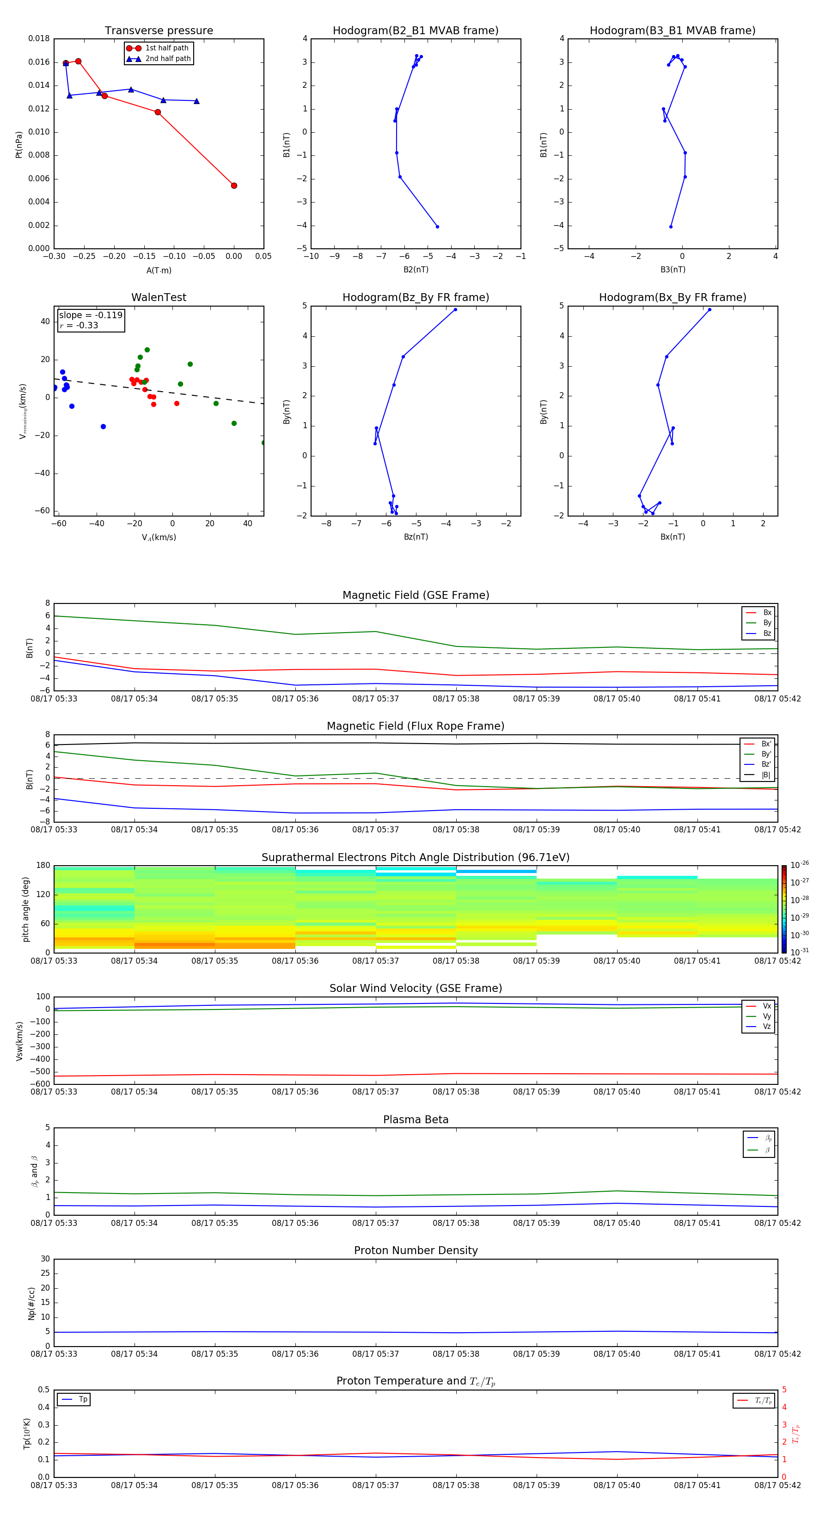Viewport: 832px width, 1526px height.
Task: Click the "Np(#/cc)" y-axis label
Action: coord(31,1303)
